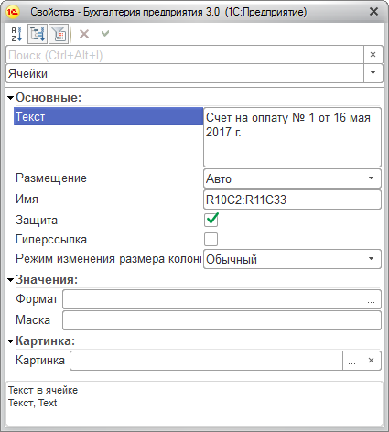Image resolution: width=389 pixels, height=432 pixels.
Task: Open the Ячейки object selector dropdown
Action: (x=373, y=73)
